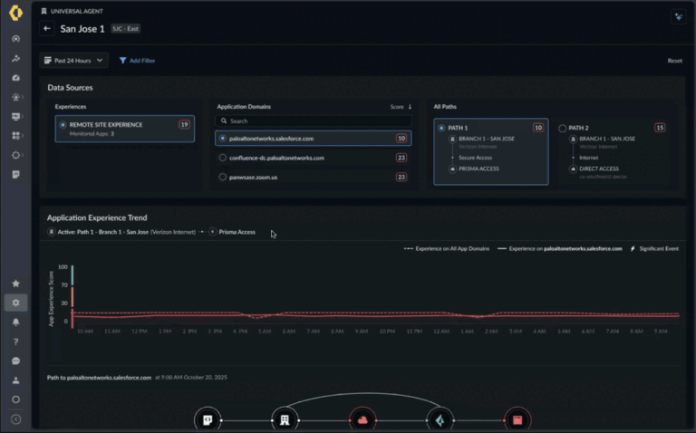The height and width of the screenshot is (433, 696).
Task: Select the Remote Site Experience radio
Action: pos(63,125)
